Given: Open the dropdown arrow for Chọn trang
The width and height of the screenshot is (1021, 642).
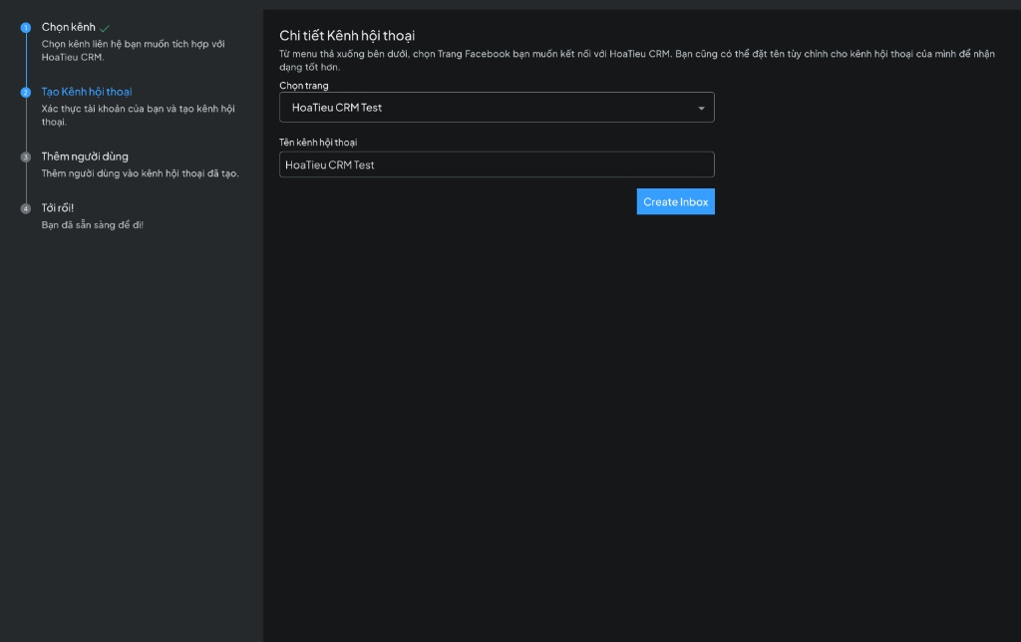Looking at the screenshot, I should [x=701, y=108].
